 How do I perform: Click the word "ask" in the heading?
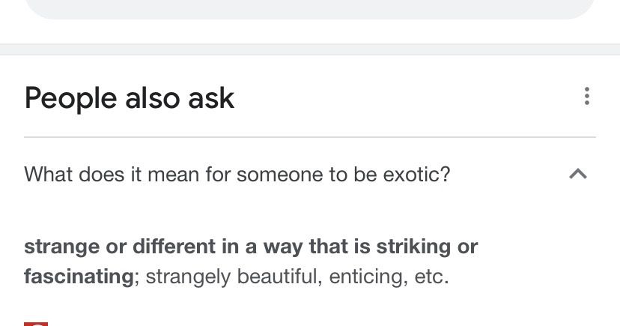pos(212,98)
